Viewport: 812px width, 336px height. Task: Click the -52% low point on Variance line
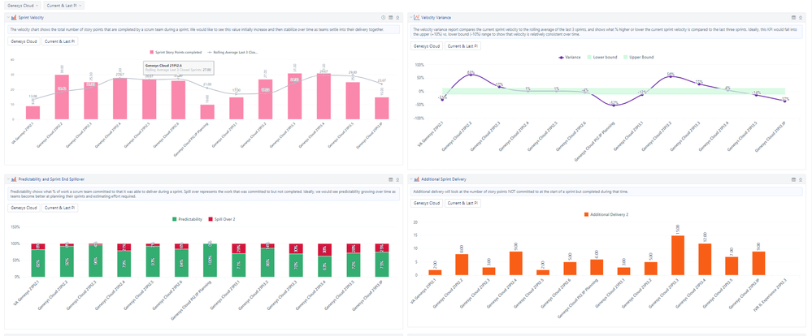click(614, 105)
